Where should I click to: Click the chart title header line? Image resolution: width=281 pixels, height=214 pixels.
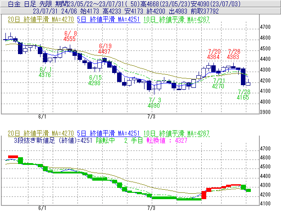coord(124,4)
